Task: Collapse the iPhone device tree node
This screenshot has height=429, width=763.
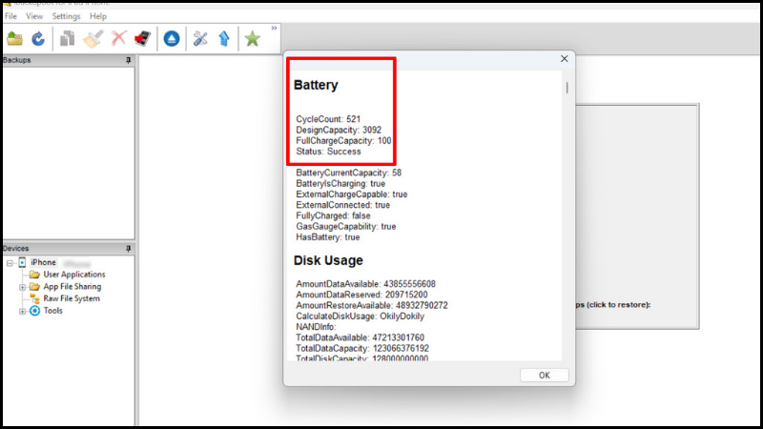Action: click(x=9, y=262)
